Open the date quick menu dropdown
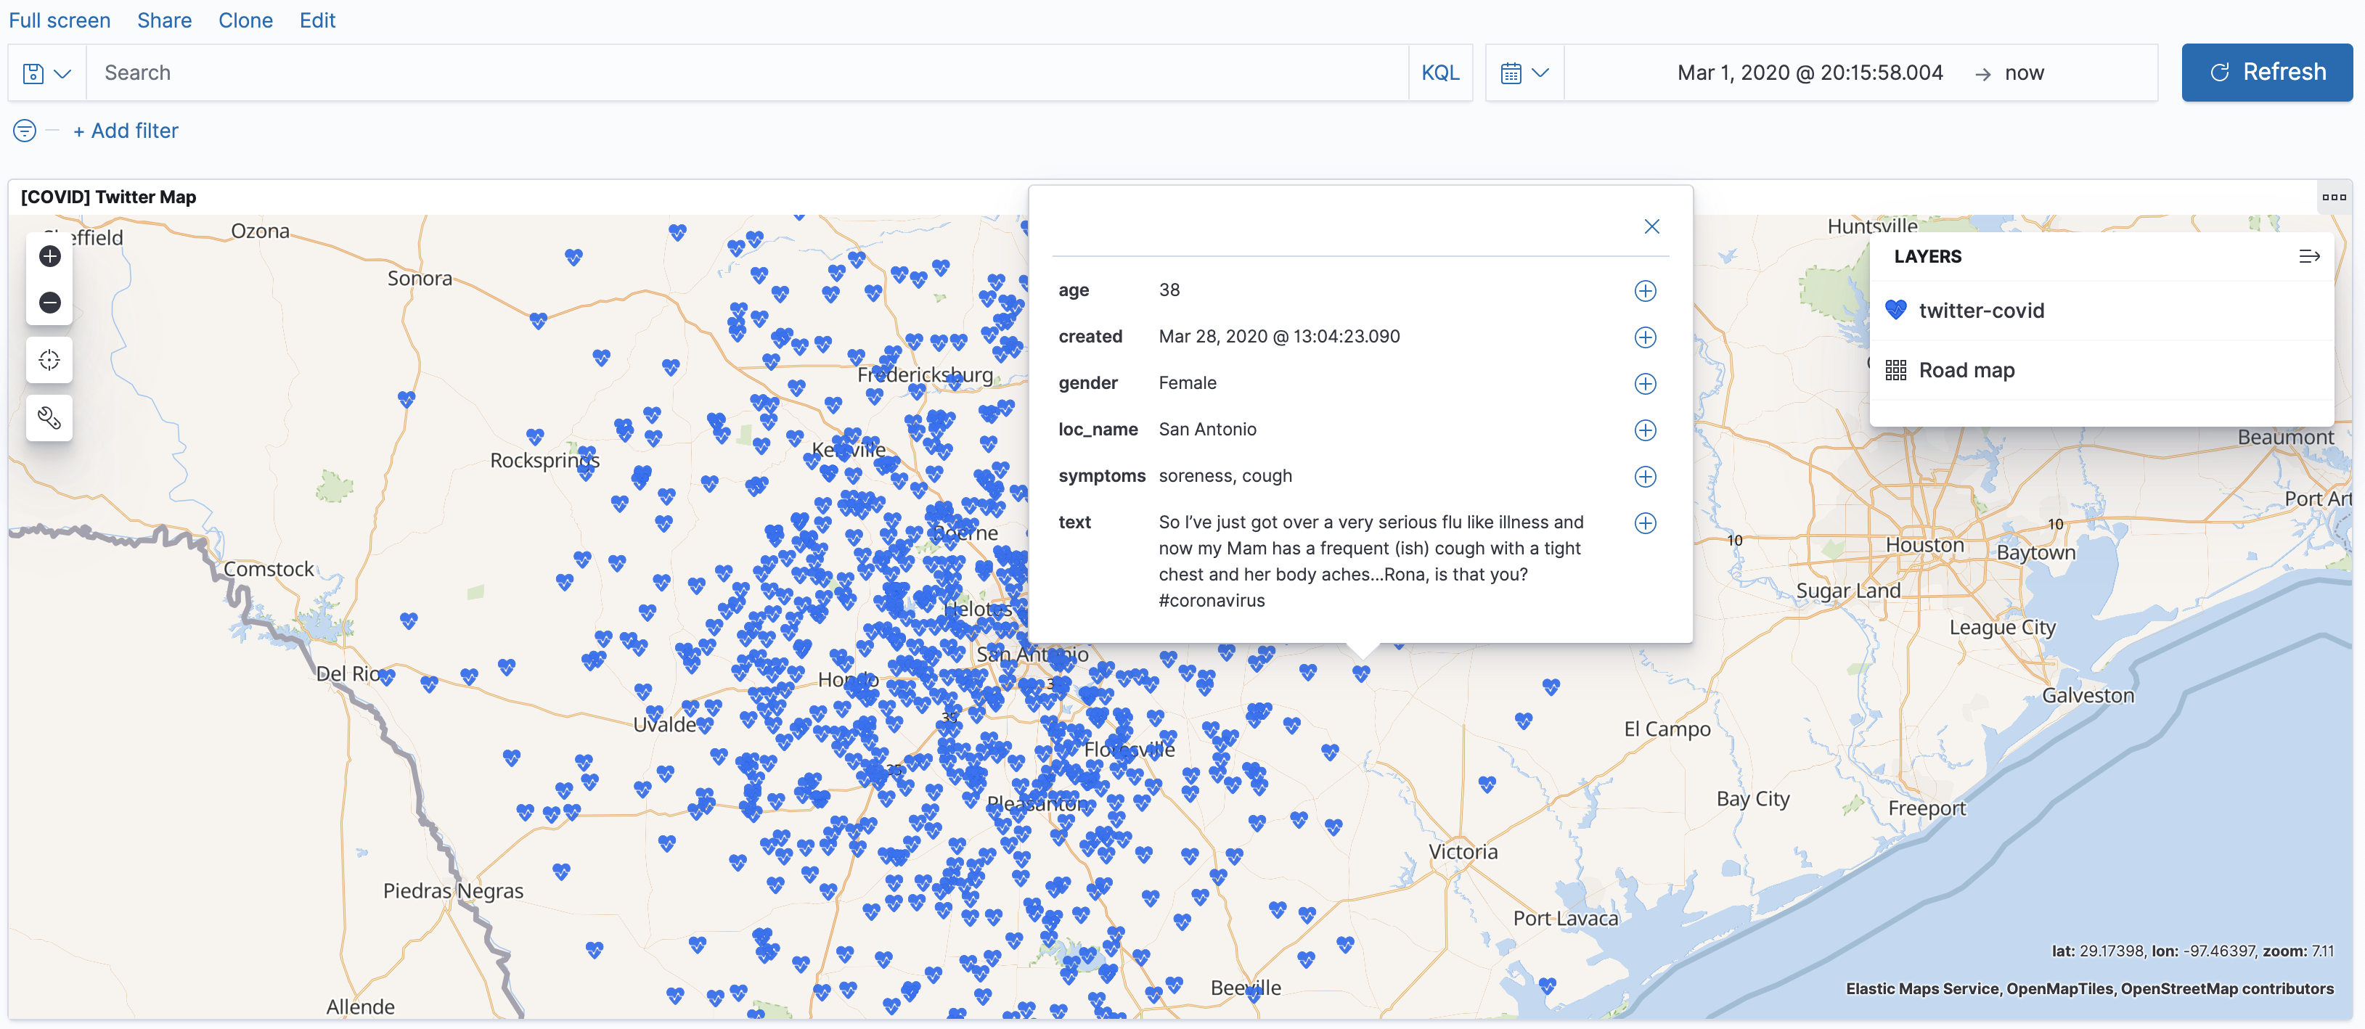 click(1523, 73)
